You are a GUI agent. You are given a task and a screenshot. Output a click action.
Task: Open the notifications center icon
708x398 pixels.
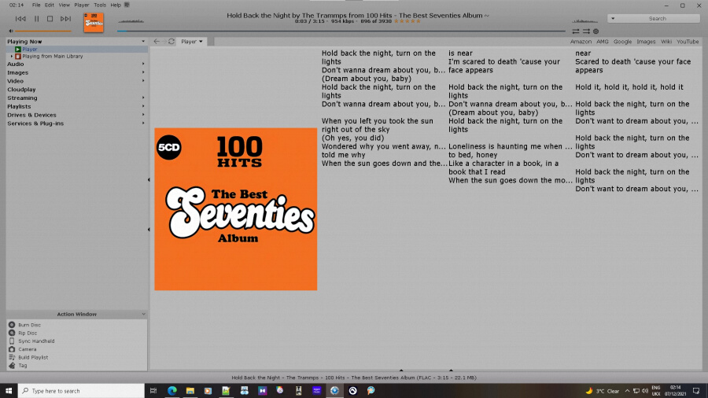[x=696, y=391]
